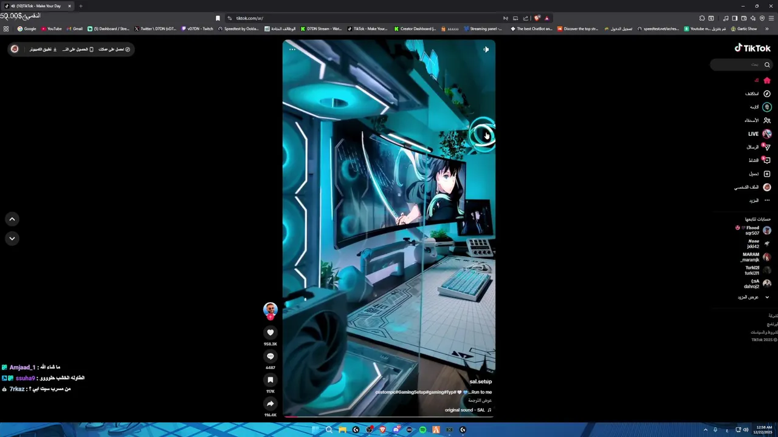This screenshot has height=437, width=778.
Task: Click browser share icon in address bar
Action: coord(526,18)
